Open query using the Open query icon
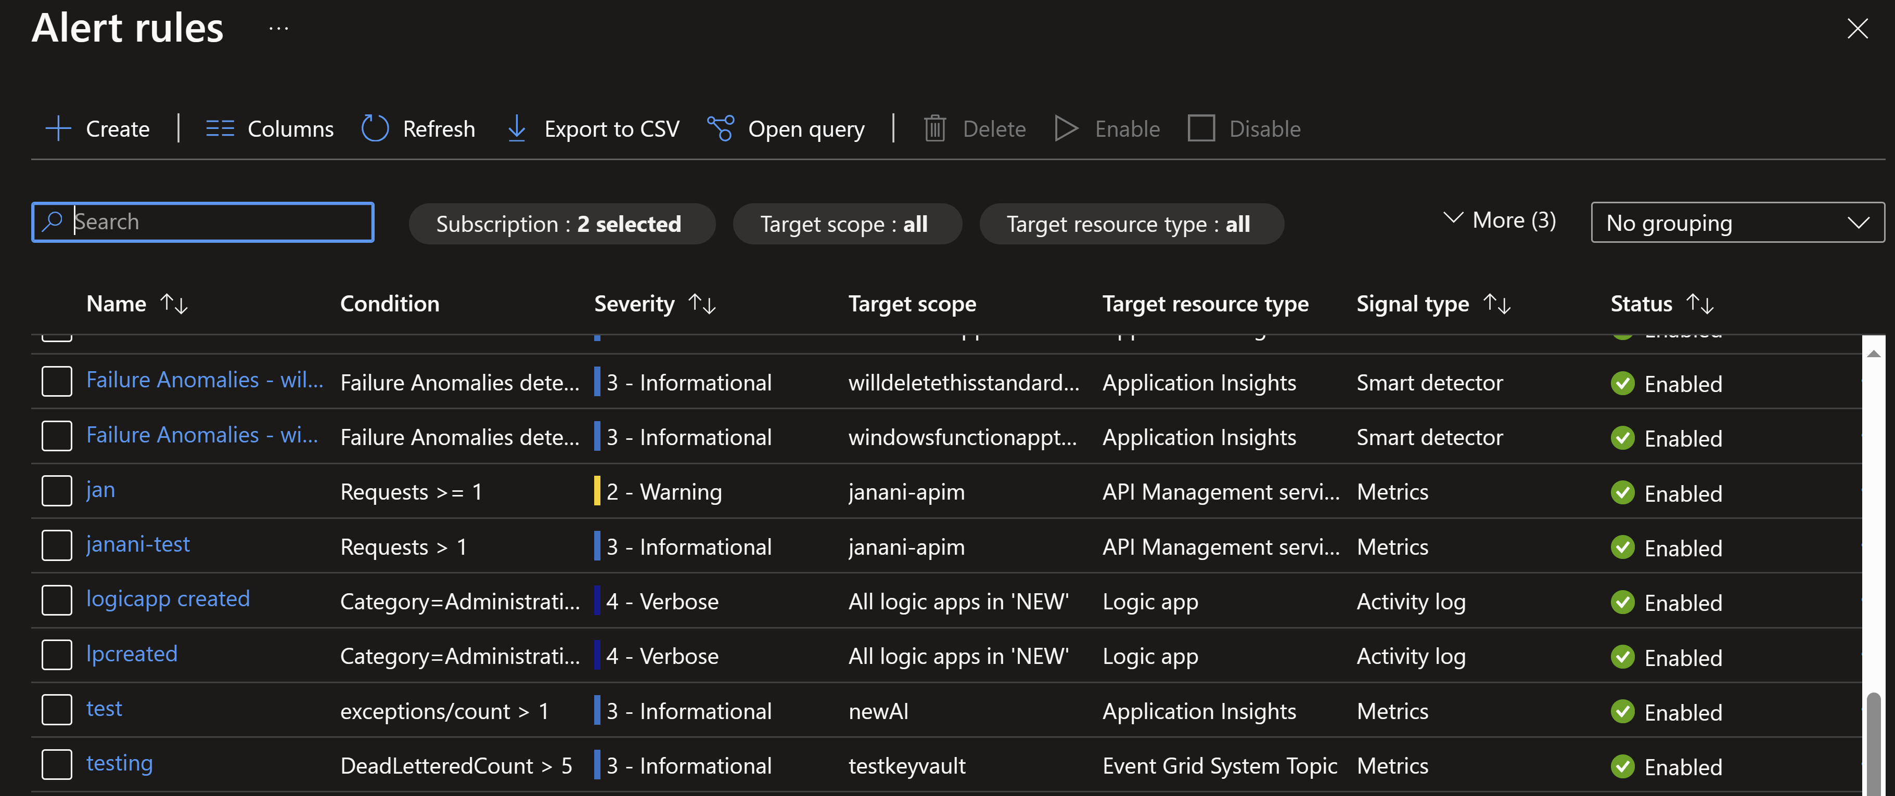Viewport: 1895px width, 796px height. 720,128
